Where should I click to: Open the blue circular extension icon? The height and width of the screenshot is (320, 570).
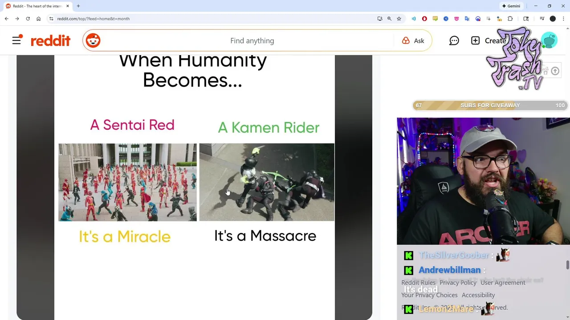[446, 19]
